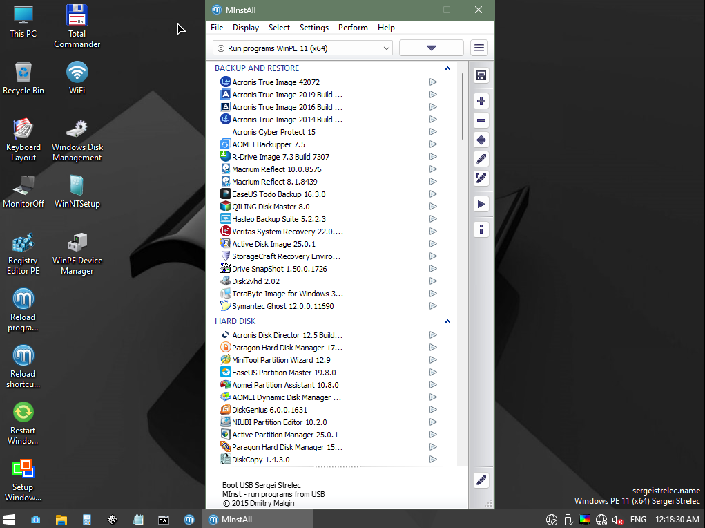Click the floppy disk save icon in MInstAll sidebar
The width and height of the screenshot is (705, 528).
pos(481,75)
